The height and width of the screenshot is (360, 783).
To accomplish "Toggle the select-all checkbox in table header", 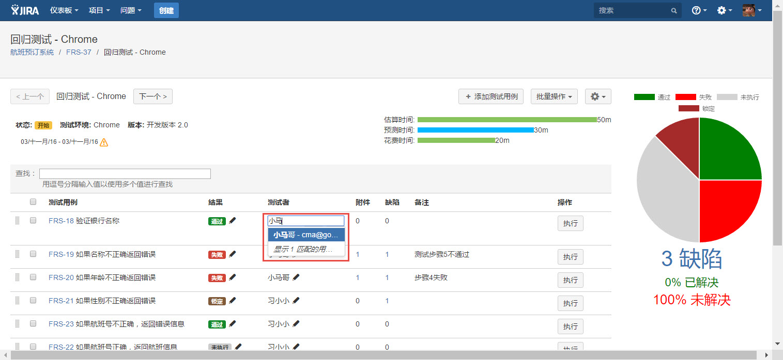I will coord(33,202).
